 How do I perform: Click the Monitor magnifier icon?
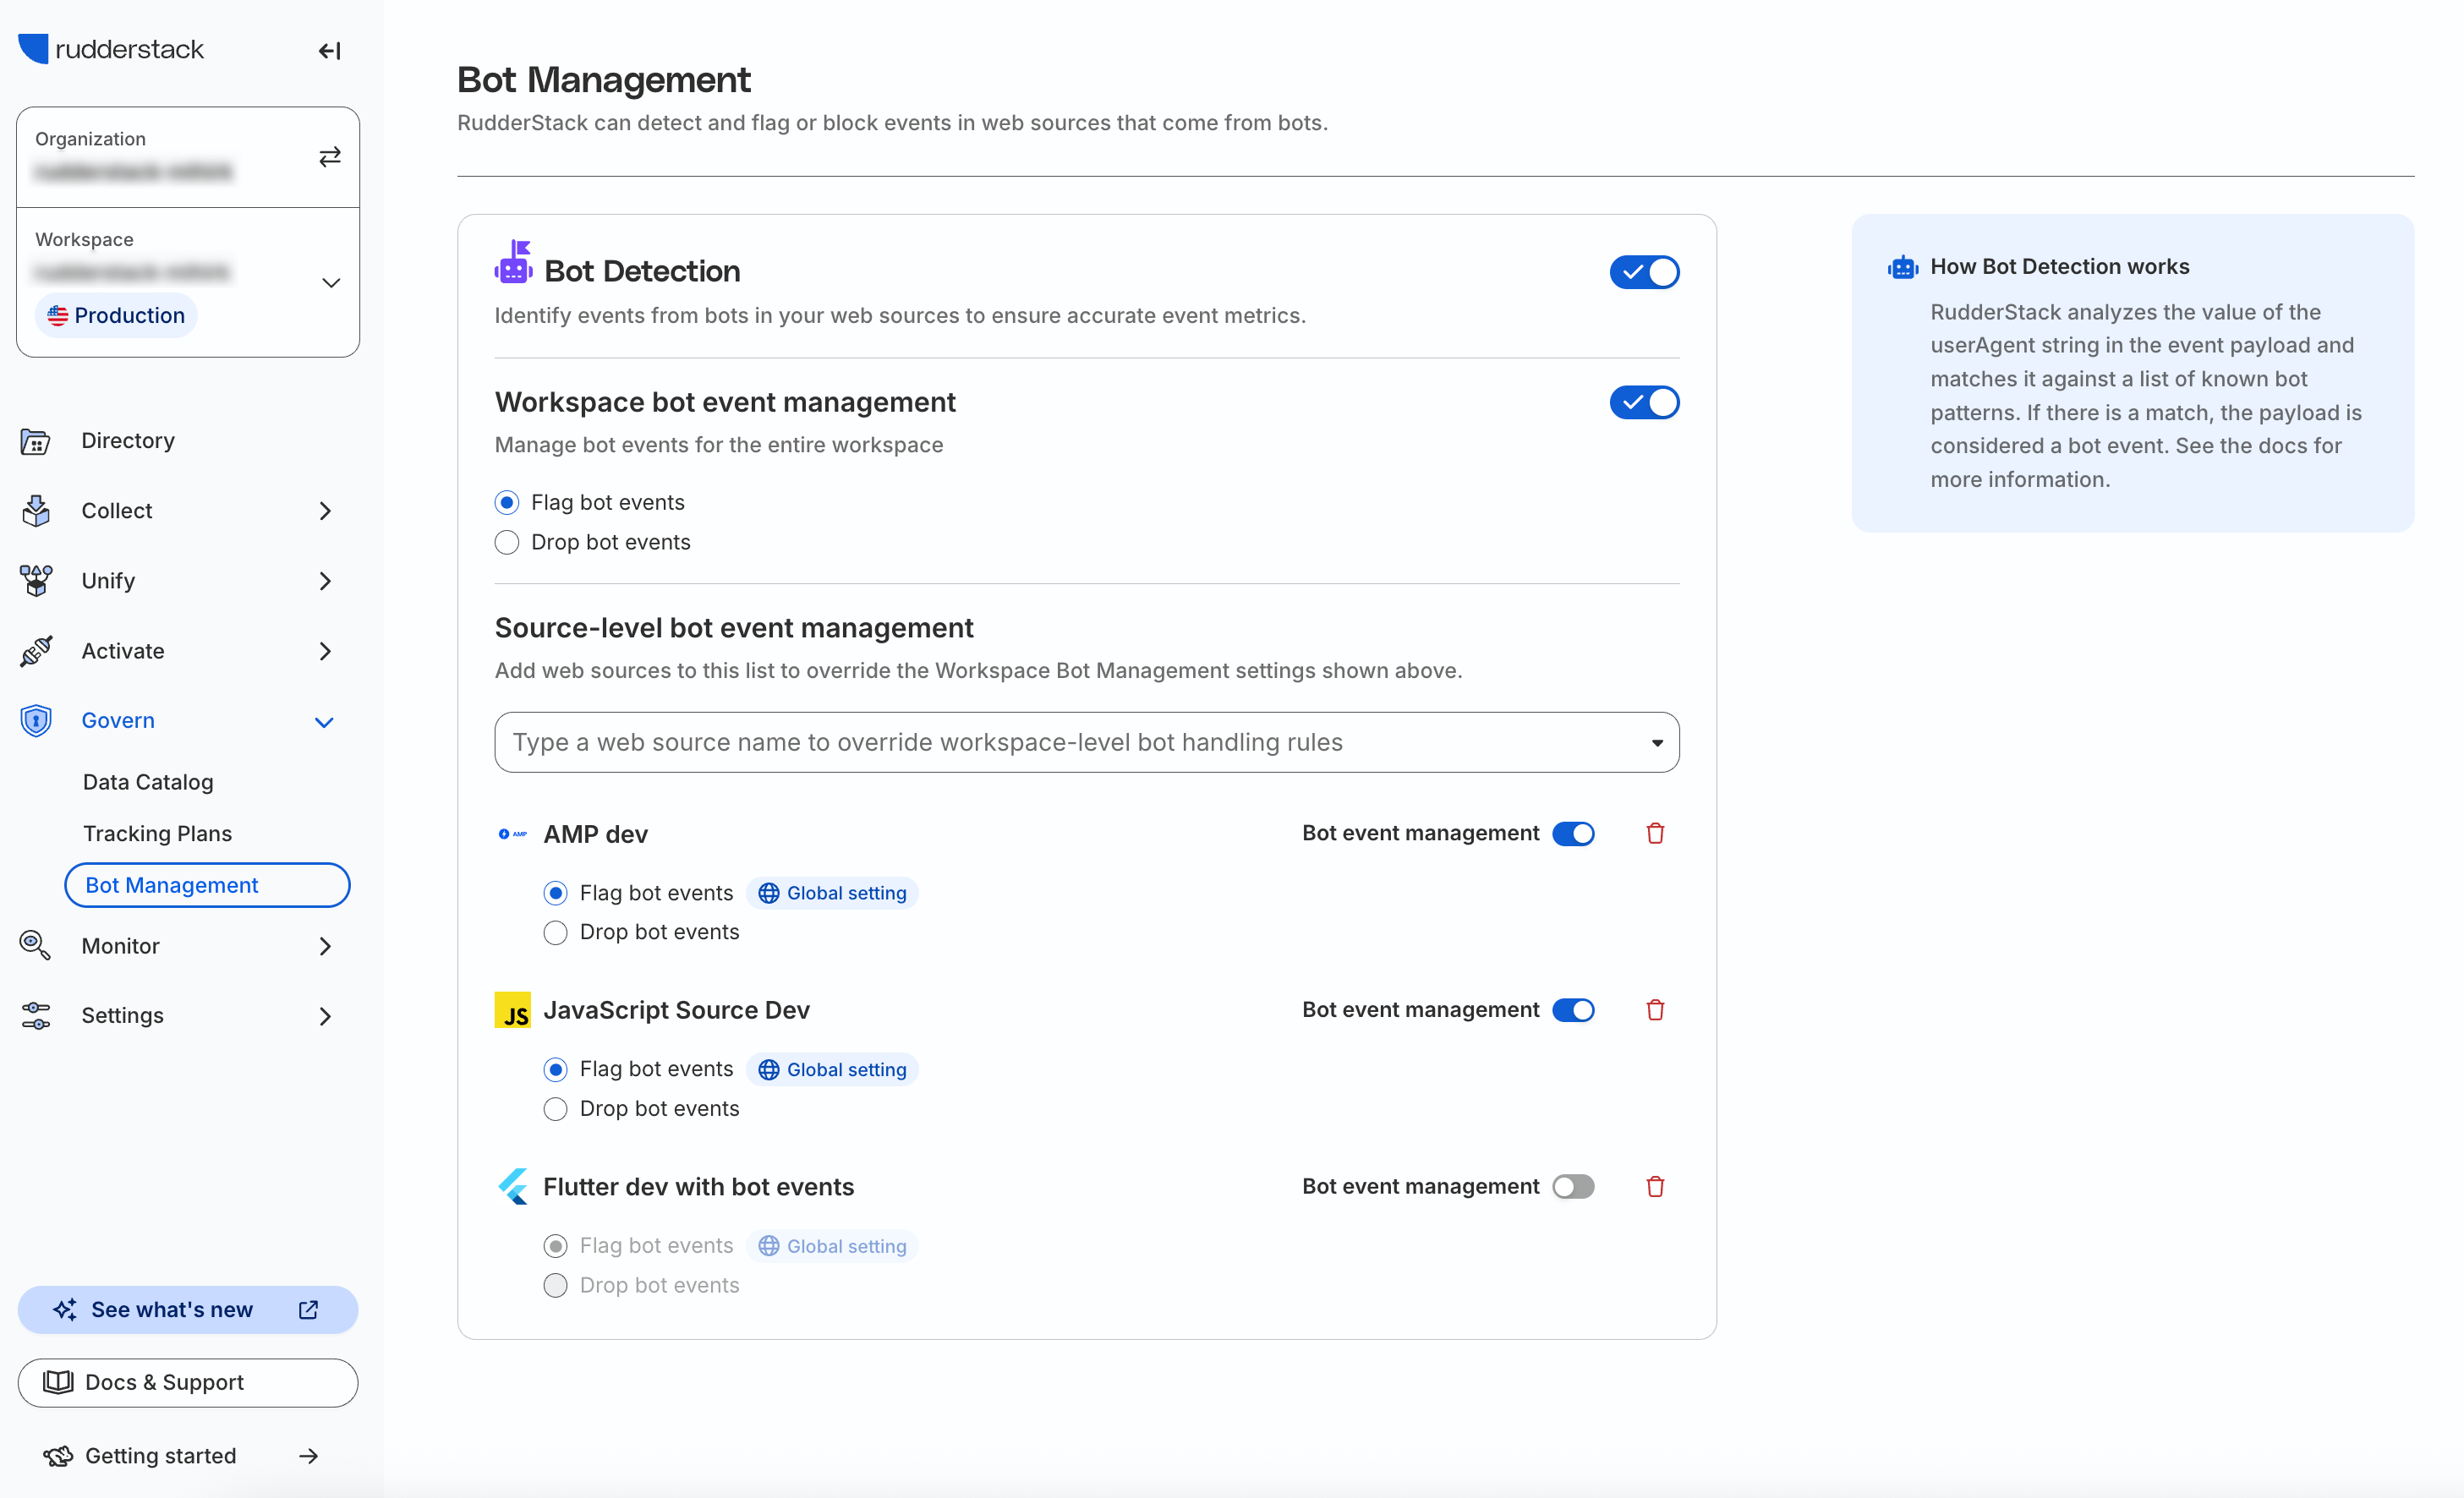[36, 946]
